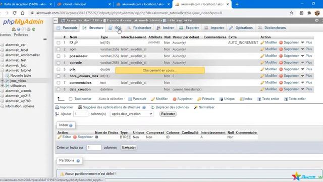Open the browser extensions puzzle icon
This screenshot has width=323, height=182.
coord(309,13)
